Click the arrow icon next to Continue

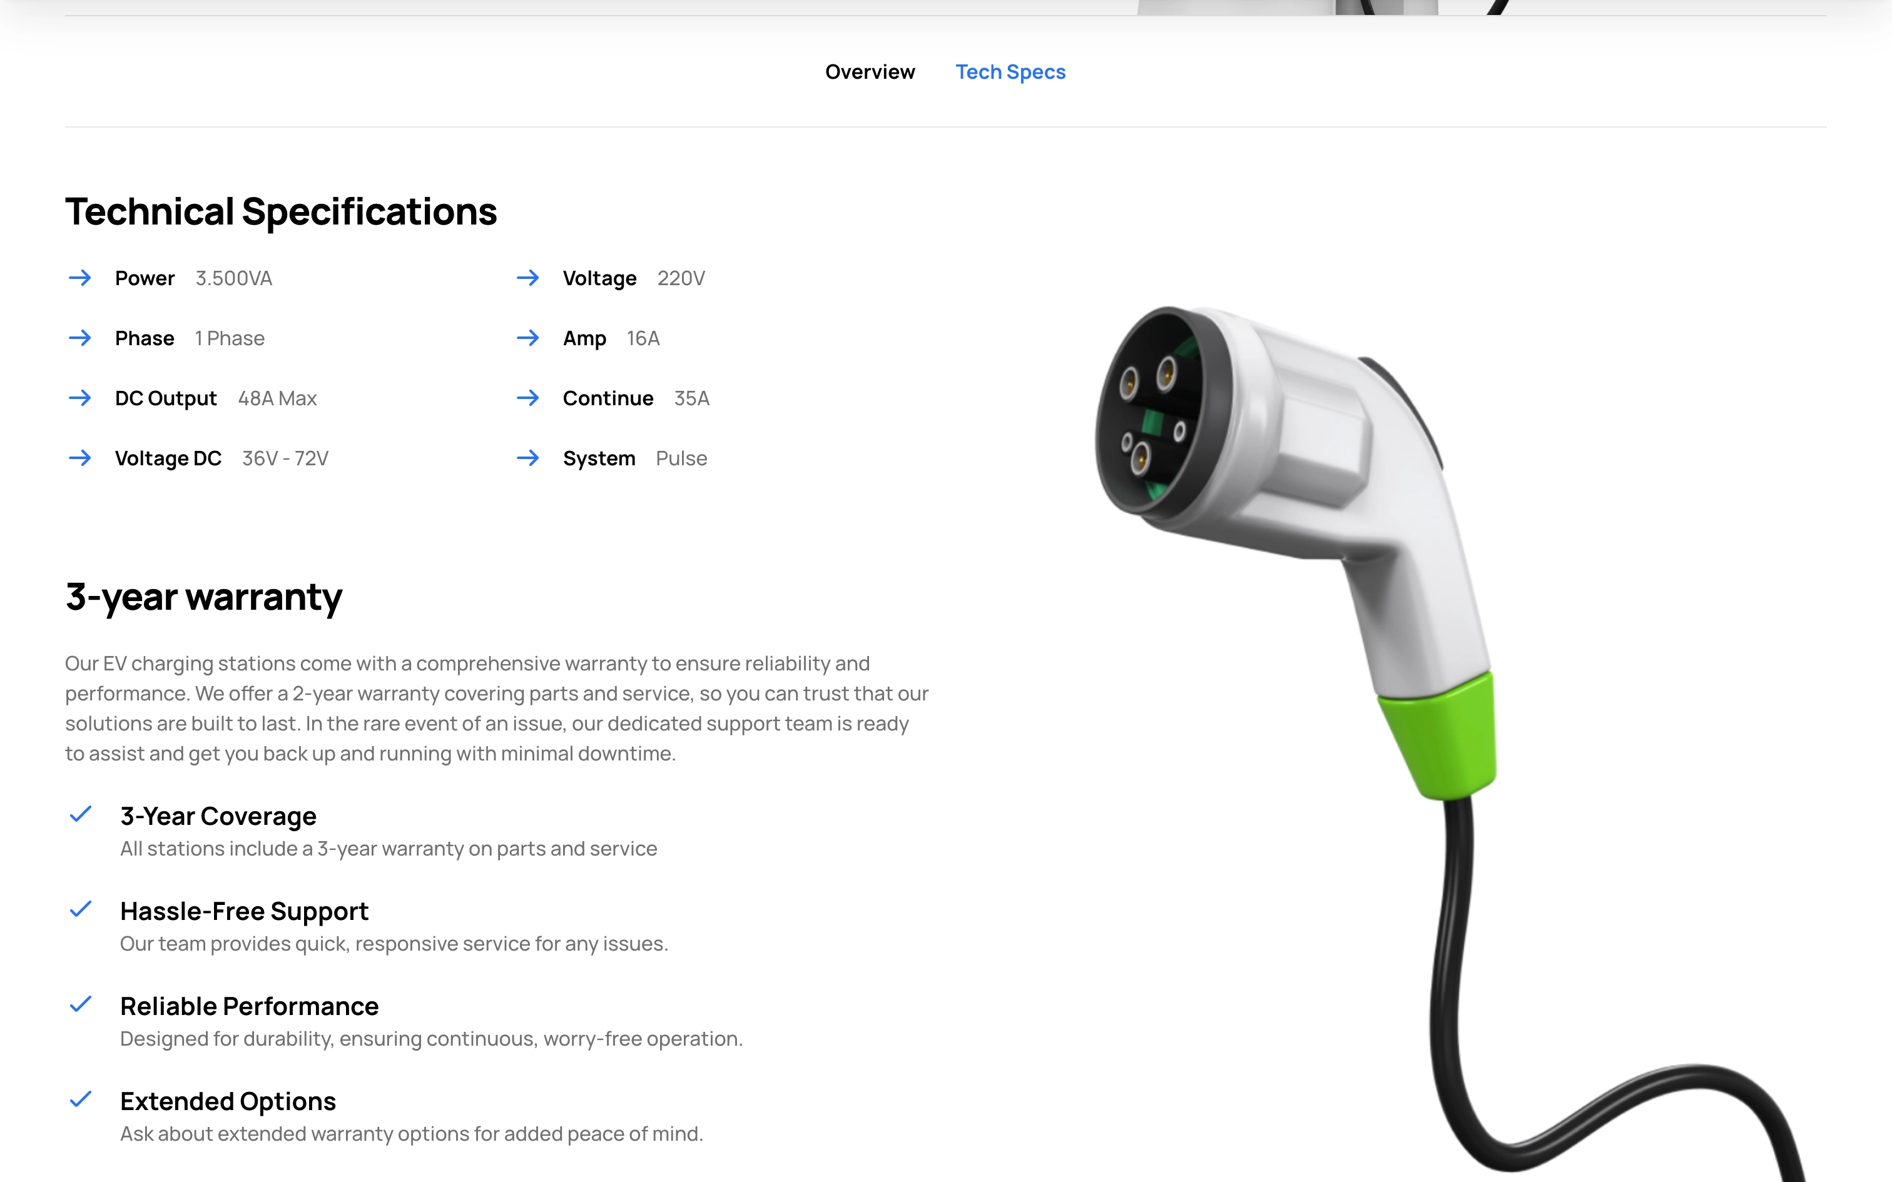click(x=527, y=398)
